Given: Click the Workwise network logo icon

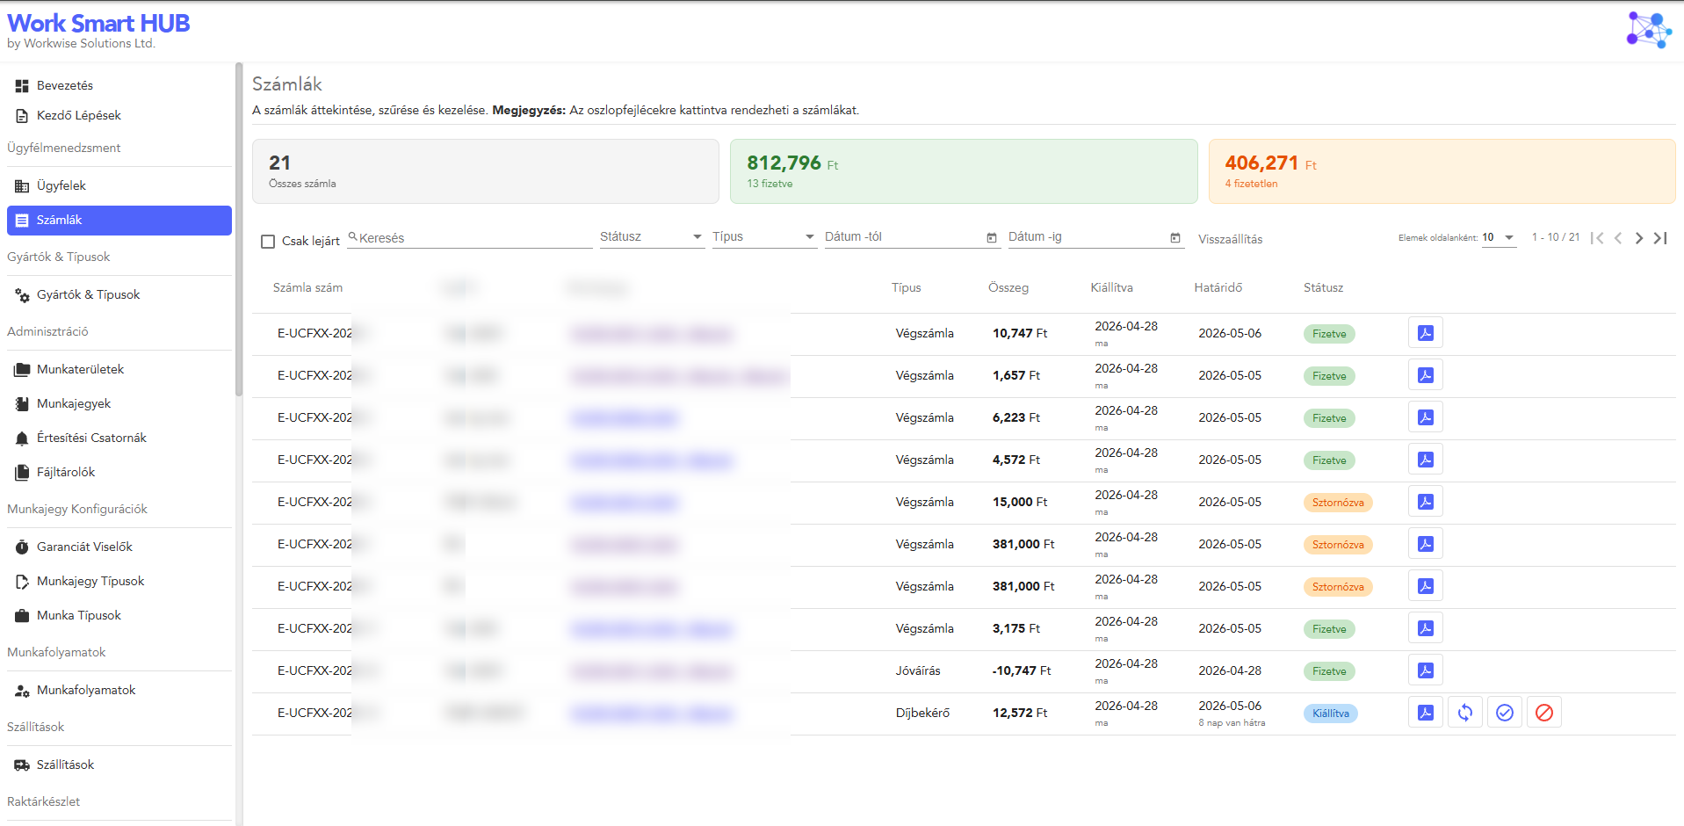Looking at the screenshot, I should click(1649, 30).
